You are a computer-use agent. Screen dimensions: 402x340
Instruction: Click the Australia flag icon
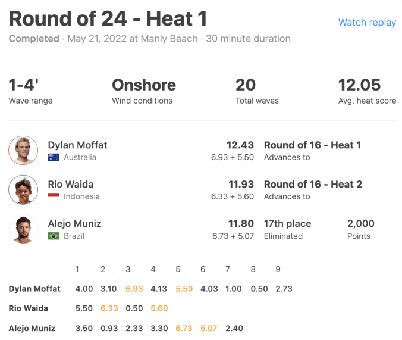[x=54, y=157]
